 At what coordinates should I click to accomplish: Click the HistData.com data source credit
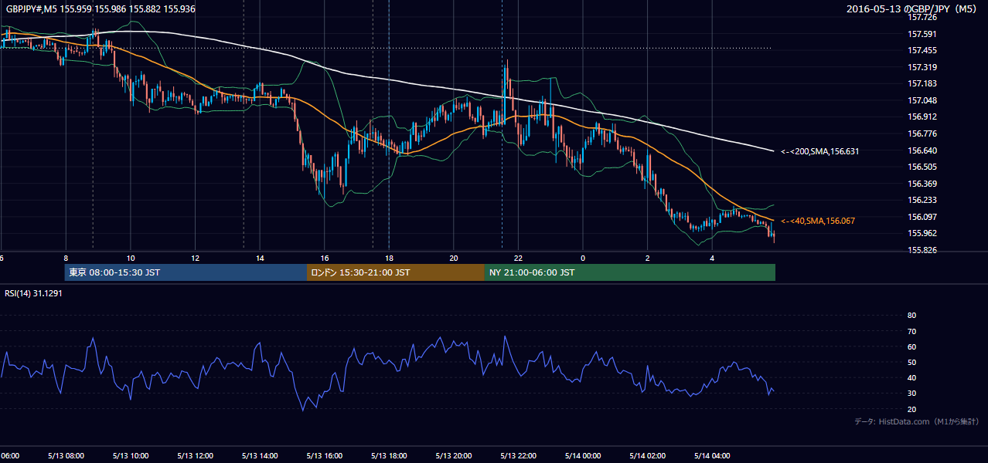[917, 421]
